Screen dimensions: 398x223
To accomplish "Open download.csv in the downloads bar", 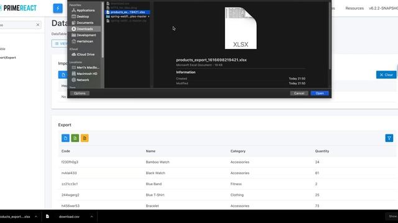I will pos(69,217).
